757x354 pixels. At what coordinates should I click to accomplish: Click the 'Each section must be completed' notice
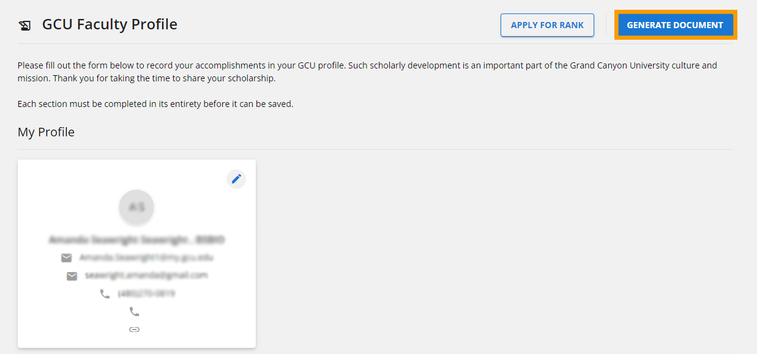(155, 104)
